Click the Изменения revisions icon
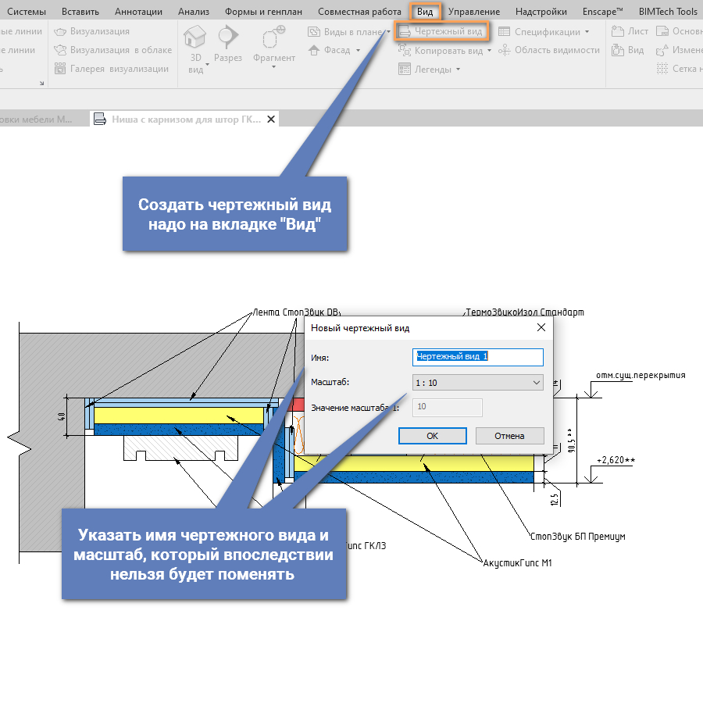The height and width of the screenshot is (703, 703). click(x=662, y=50)
